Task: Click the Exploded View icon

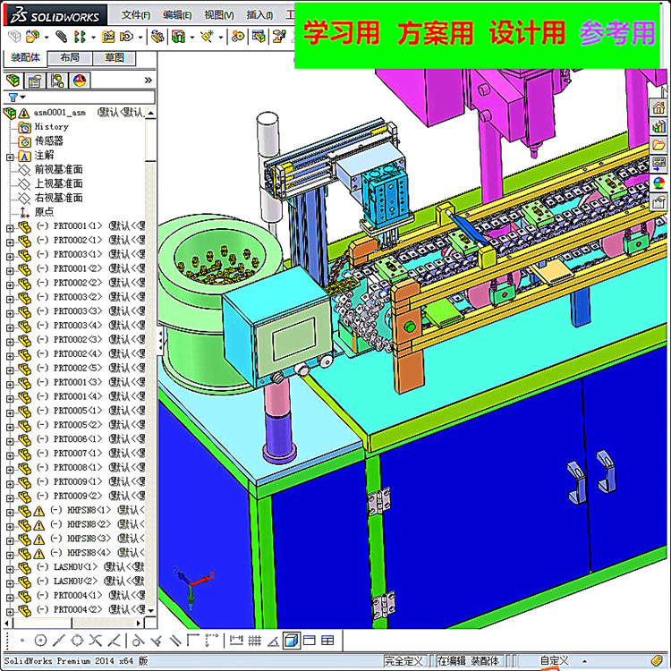Action: click(x=279, y=37)
